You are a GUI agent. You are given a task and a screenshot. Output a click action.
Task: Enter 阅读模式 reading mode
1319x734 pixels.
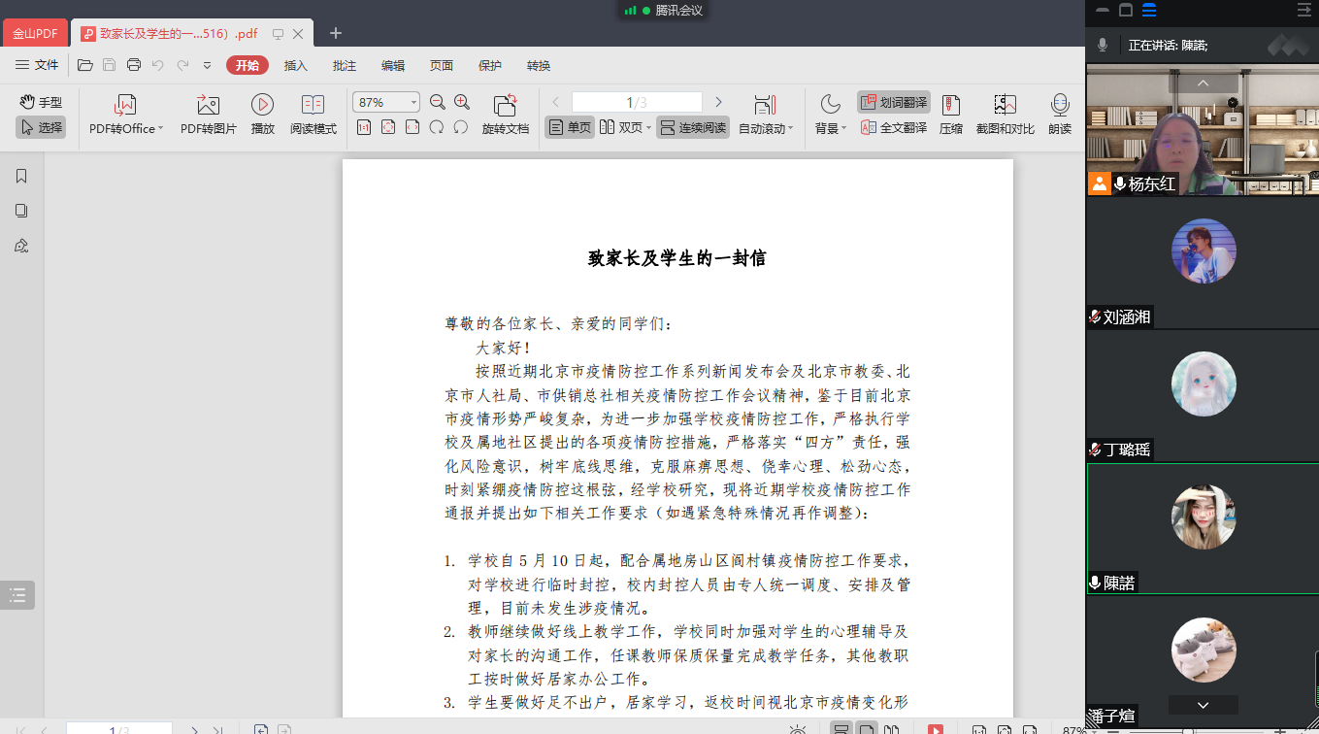point(313,105)
